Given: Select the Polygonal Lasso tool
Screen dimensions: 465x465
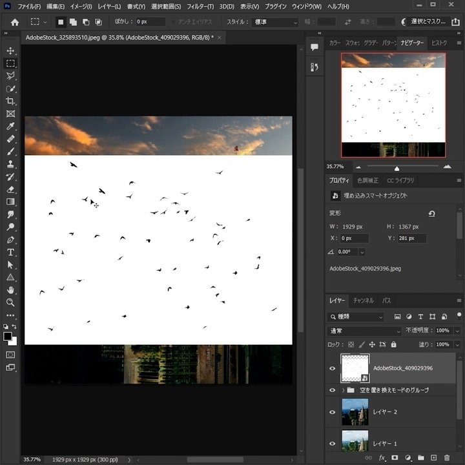Looking at the screenshot, I should [x=11, y=76].
